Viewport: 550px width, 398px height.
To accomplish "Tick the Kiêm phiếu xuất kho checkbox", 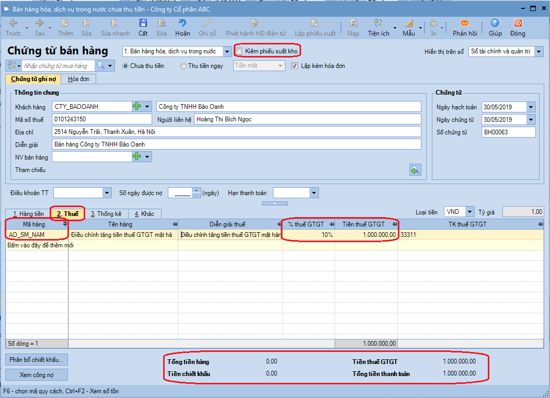I will (239, 51).
